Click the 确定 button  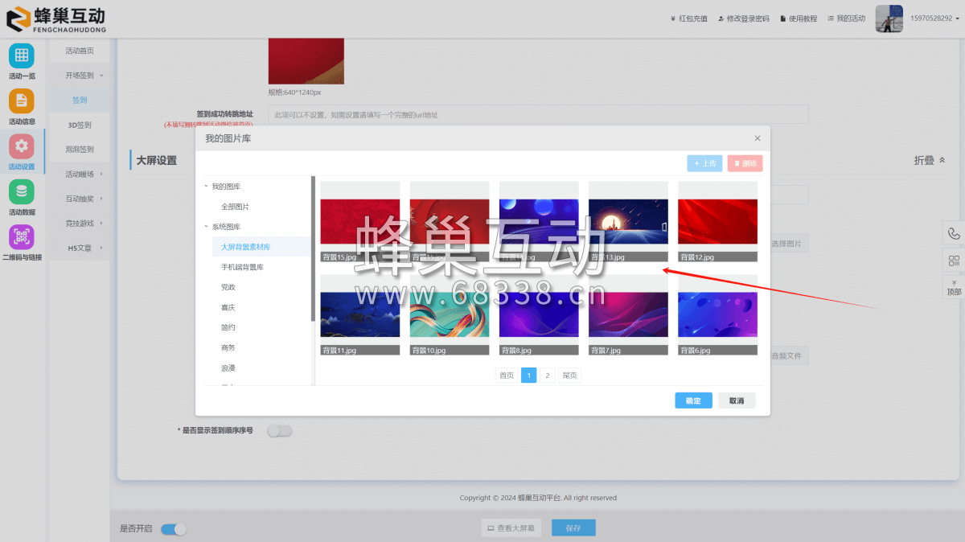coord(693,400)
